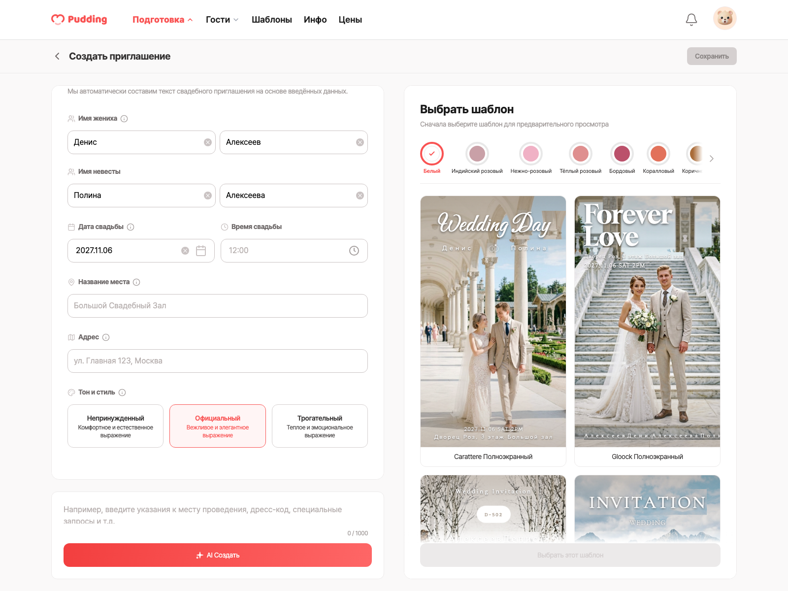788x591 pixels.
Task: Focus the groom surname field Алексеев
Action: [294, 142]
